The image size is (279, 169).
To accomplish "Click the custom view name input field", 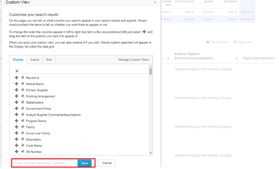I will click(x=45, y=163).
